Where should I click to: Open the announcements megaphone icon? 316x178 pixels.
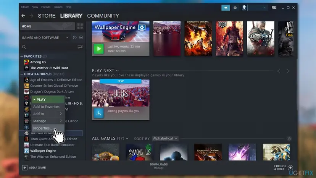(226, 8)
